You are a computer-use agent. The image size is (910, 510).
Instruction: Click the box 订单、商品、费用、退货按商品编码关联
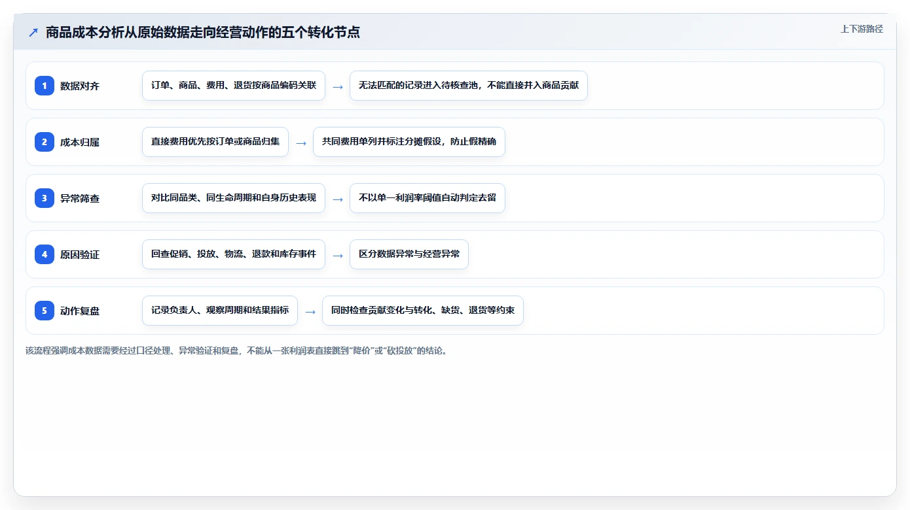234,86
